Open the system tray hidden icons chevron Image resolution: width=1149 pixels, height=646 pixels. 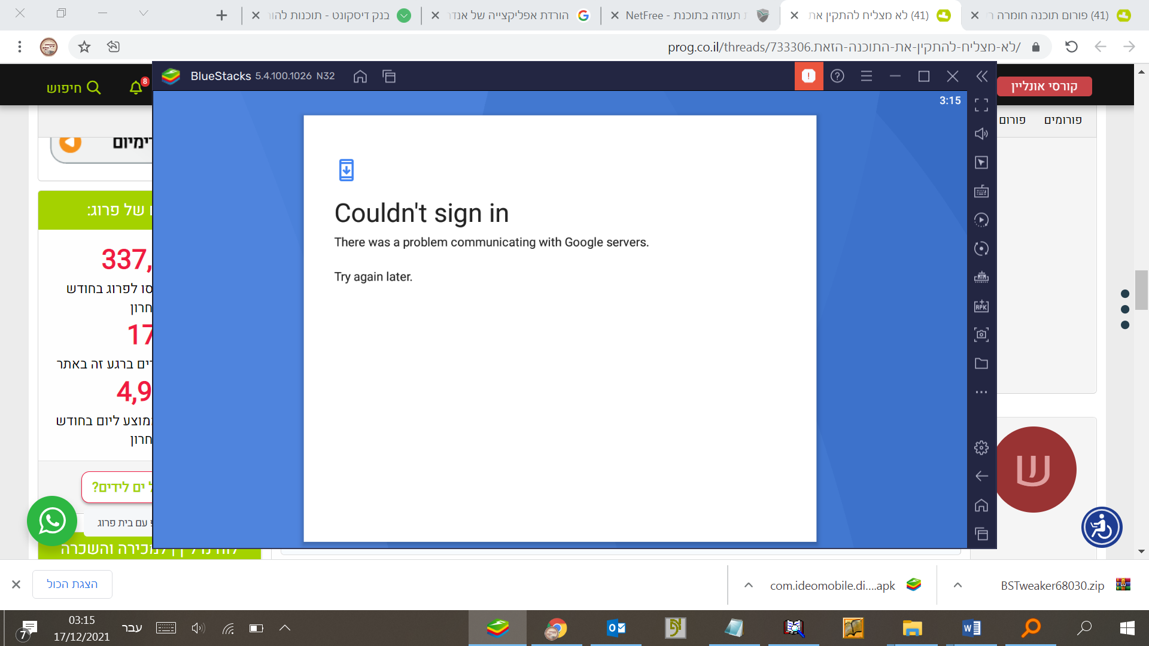coord(285,628)
